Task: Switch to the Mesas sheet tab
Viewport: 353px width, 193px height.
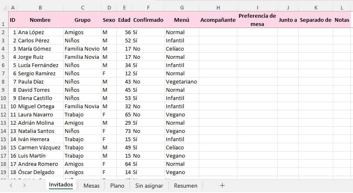Action: (91, 186)
